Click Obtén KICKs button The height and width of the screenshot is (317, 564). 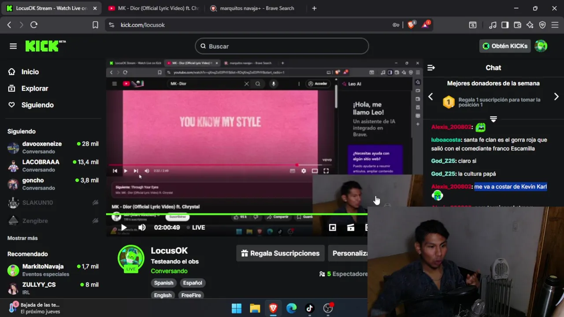(505, 46)
